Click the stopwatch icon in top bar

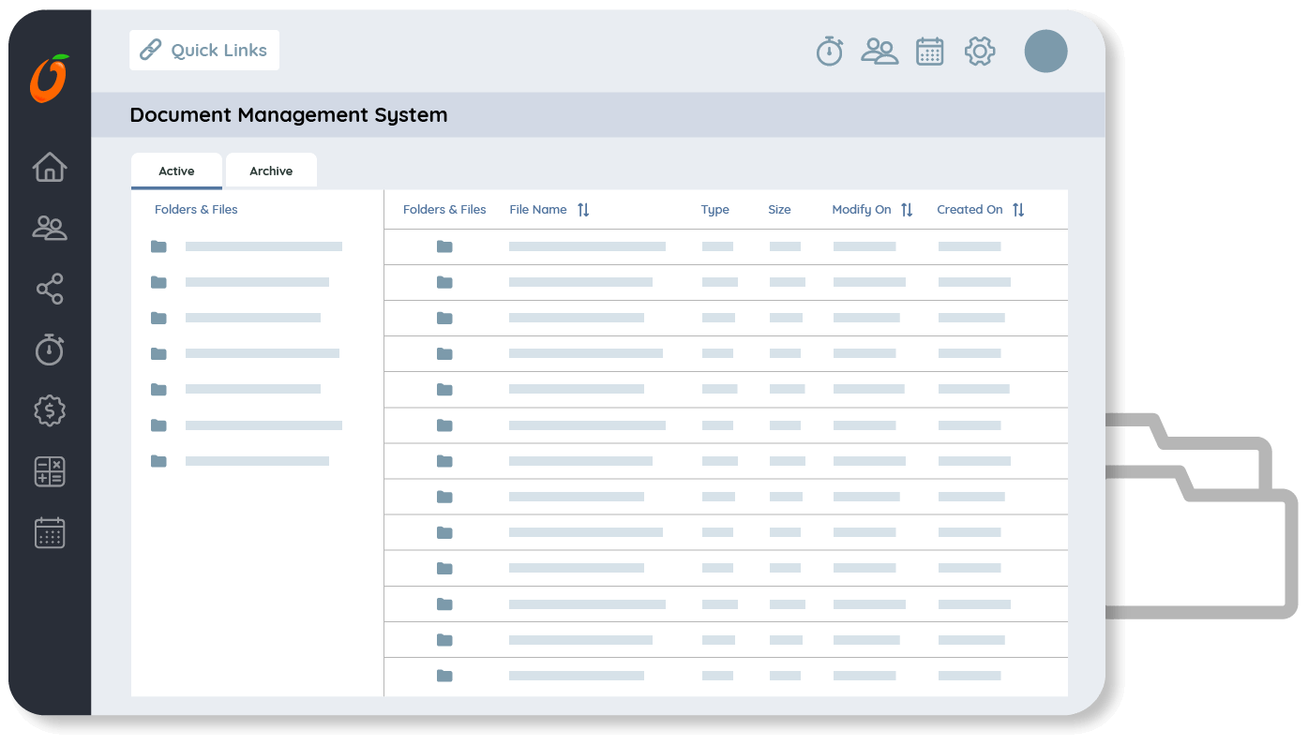click(x=830, y=51)
